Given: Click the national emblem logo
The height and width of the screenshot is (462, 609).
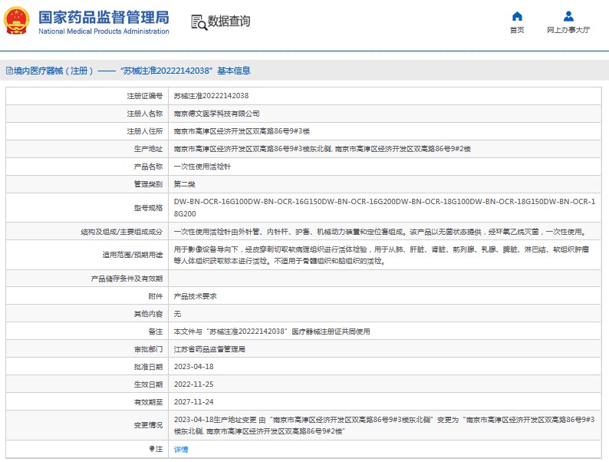Looking at the screenshot, I should click(18, 21).
